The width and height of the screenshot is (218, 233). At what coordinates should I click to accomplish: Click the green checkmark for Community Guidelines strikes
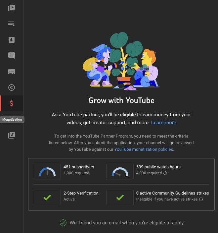[120, 198]
